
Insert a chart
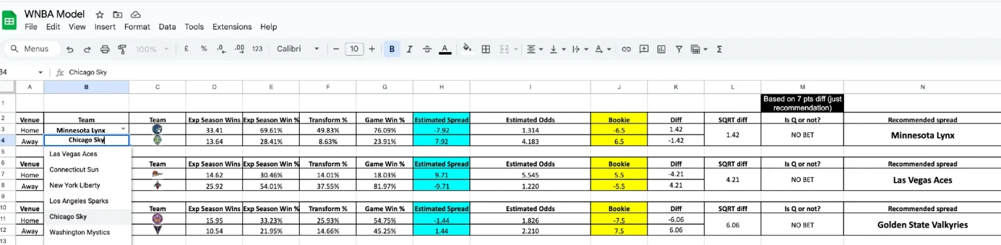pos(661,49)
